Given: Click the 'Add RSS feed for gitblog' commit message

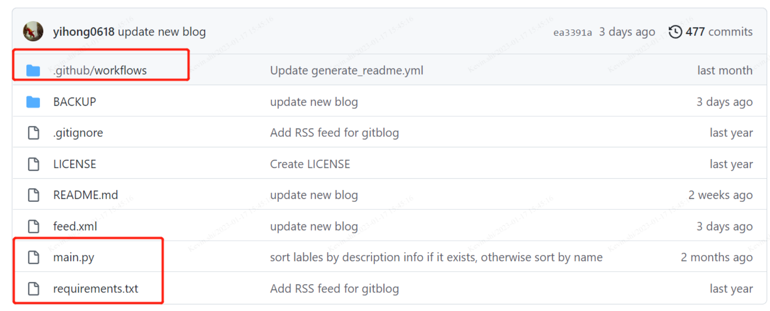Looking at the screenshot, I should point(334,132).
